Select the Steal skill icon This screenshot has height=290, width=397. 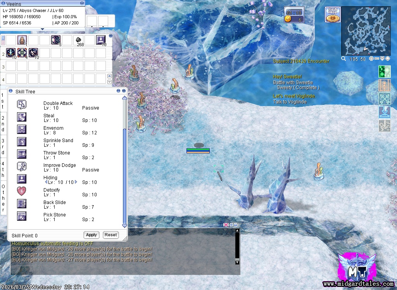pyautogui.click(x=22, y=117)
